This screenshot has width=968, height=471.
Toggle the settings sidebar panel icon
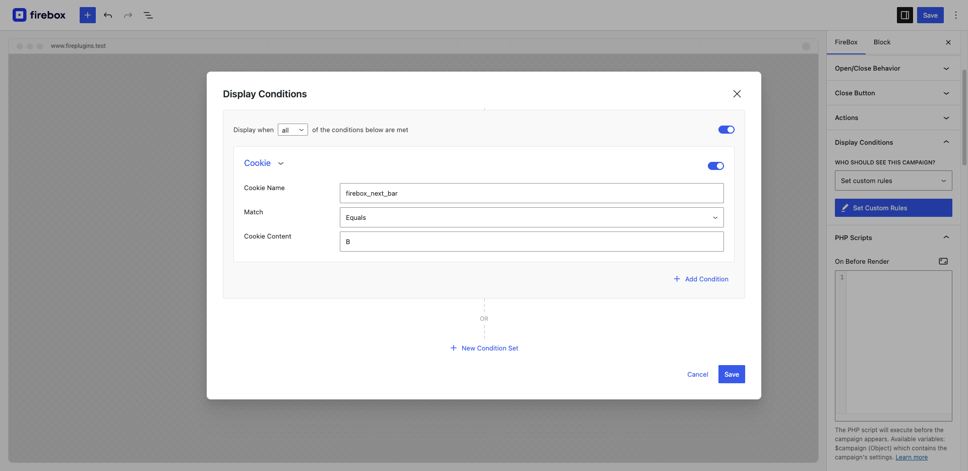point(904,15)
